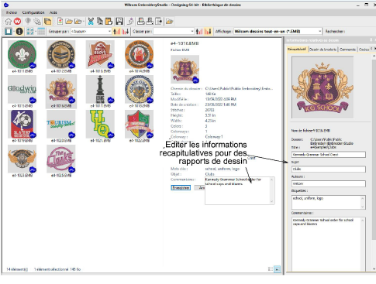Screen dimensions: 376x284
Task: Click the details layout icon in status bar
Action: coord(271,269)
